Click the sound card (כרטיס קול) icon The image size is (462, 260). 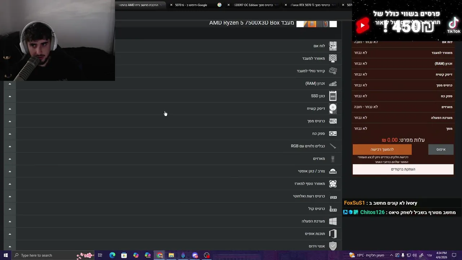(x=333, y=209)
